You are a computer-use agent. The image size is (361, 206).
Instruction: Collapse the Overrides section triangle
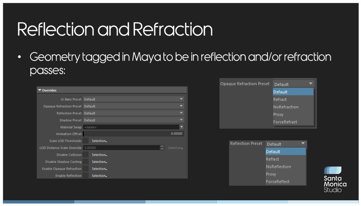coord(39,90)
